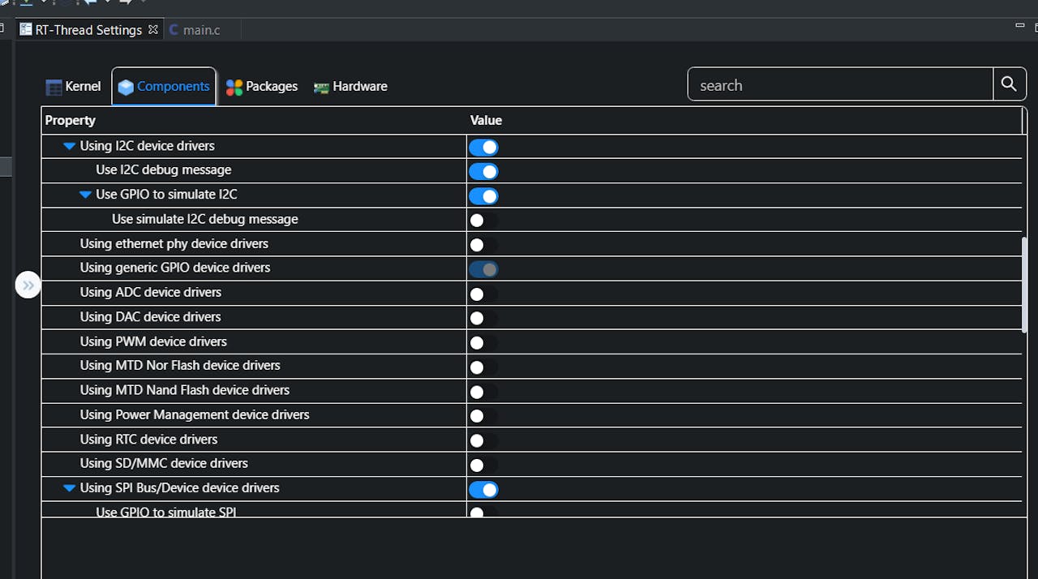1038x579 pixels.
Task: Collapse SPI Bus/Device device drivers node
Action: tap(69, 488)
